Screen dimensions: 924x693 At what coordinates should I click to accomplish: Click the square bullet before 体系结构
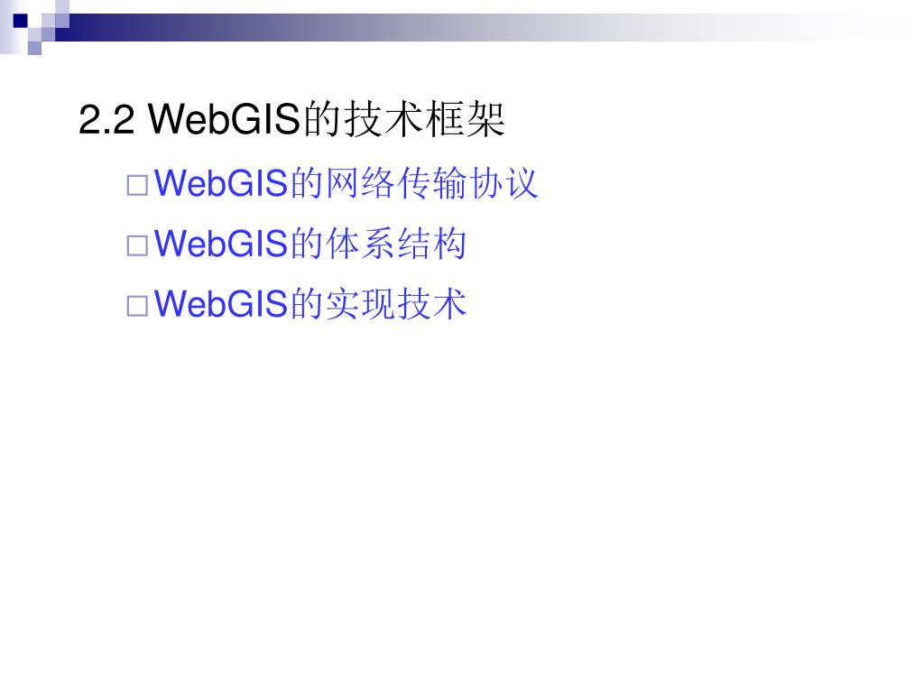point(137,245)
